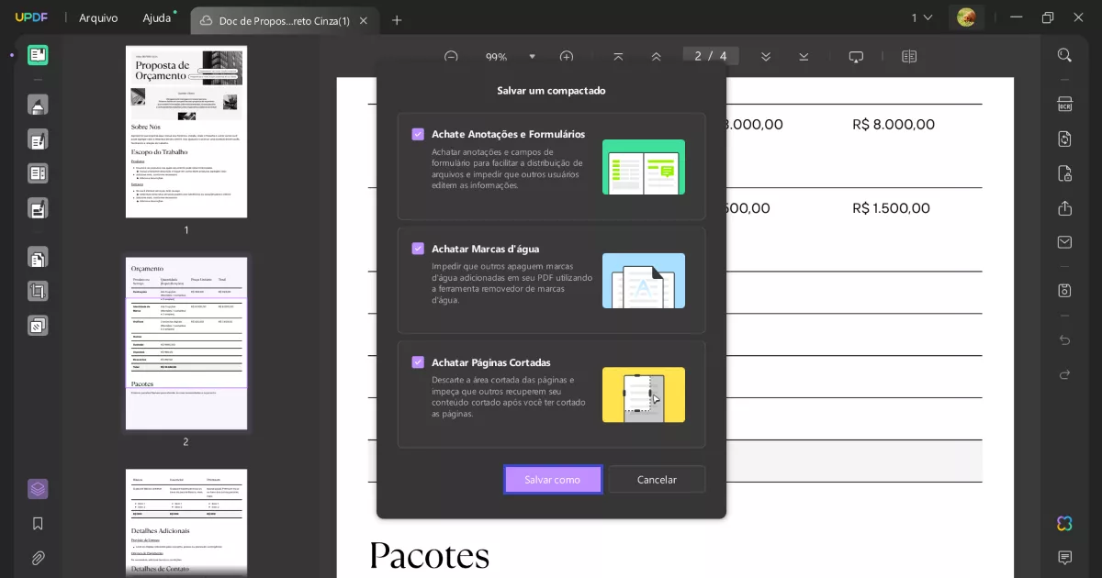Open the Arquivo menu

point(97,17)
